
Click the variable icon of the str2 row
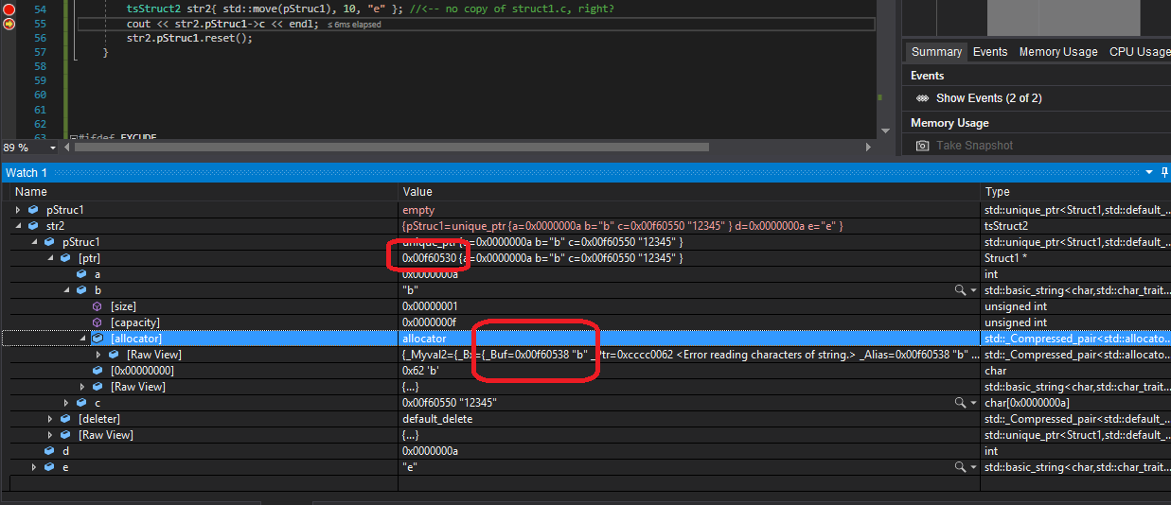(x=34, y=226)
